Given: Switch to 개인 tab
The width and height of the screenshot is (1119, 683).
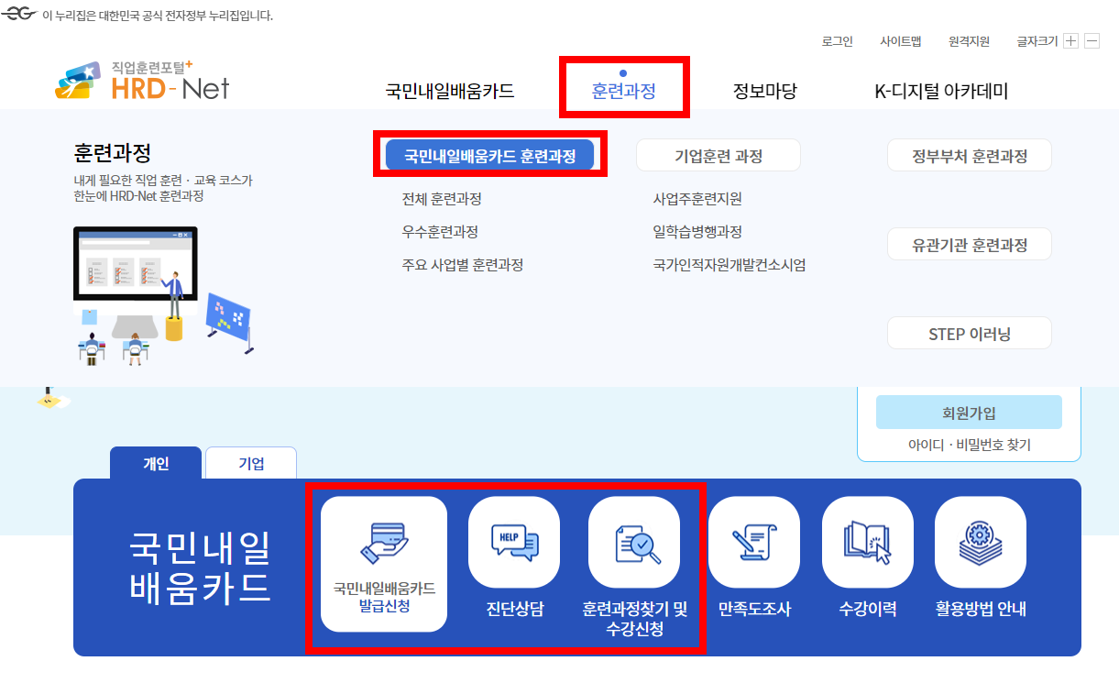Looking at the screenshot, I should pos(156,463).
